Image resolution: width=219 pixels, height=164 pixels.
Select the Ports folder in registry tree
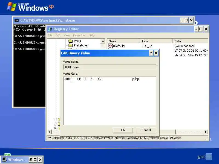click(77, 41)
